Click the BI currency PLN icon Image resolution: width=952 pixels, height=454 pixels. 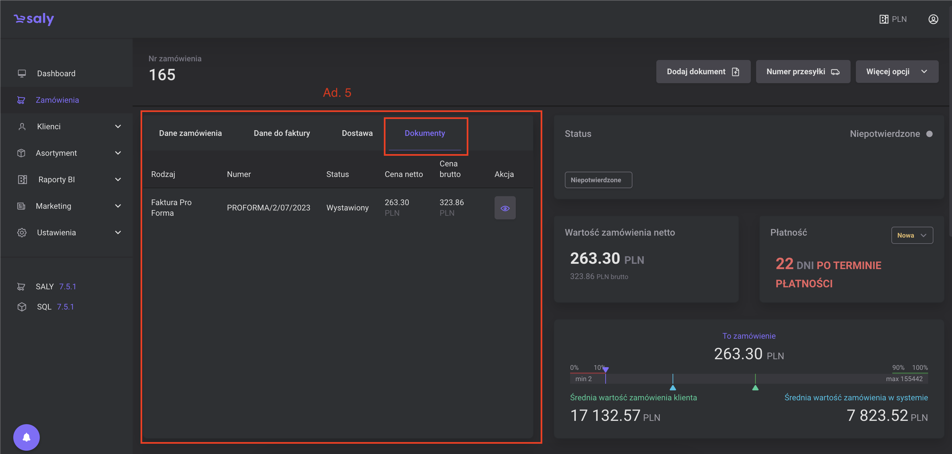point(884,19)
